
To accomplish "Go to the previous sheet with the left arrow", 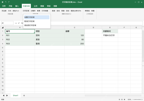I will pyautogui.click(x=4, y=95).
